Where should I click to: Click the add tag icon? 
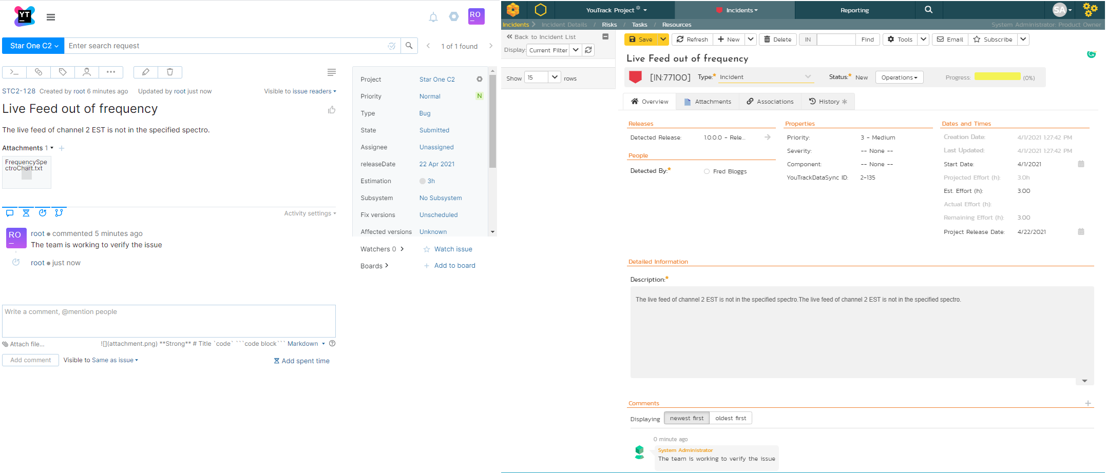click(x=63, y=72)
